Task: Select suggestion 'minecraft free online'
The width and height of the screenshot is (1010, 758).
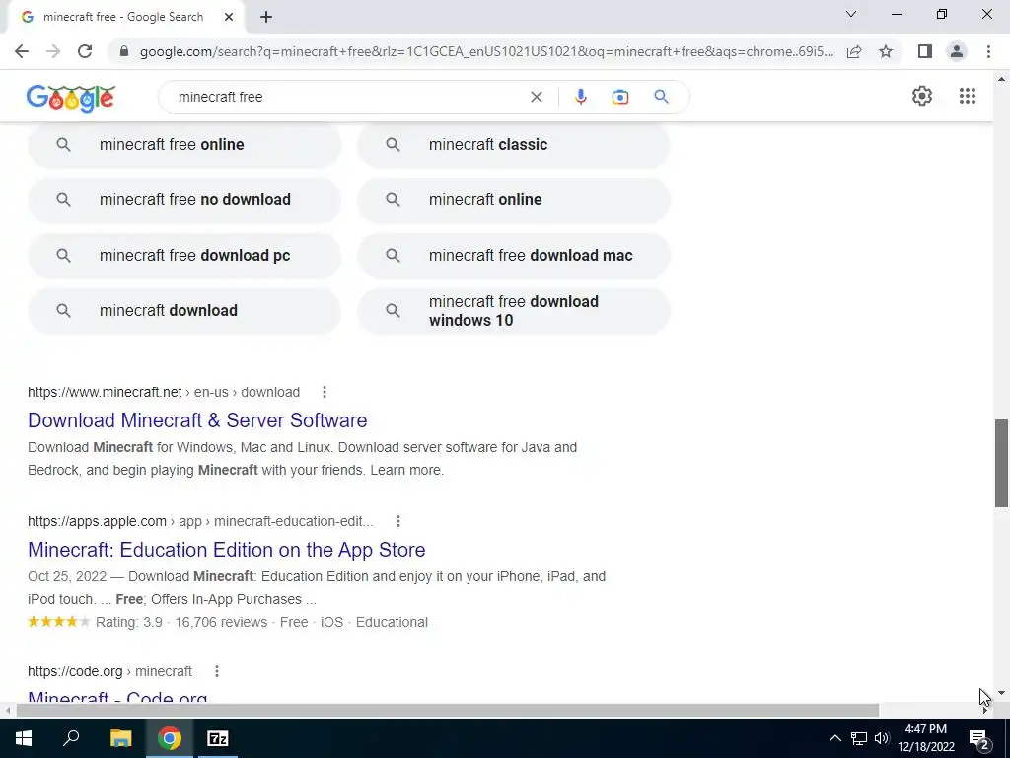Action: click(184, 144)
